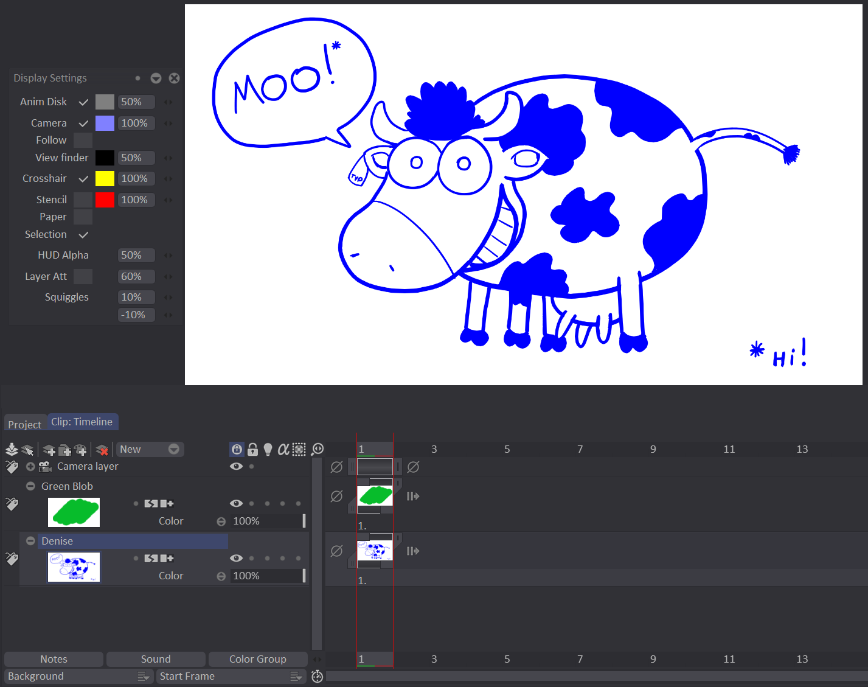
Task: Click the timer icon beside Start Frame
Action: [318, 676]
